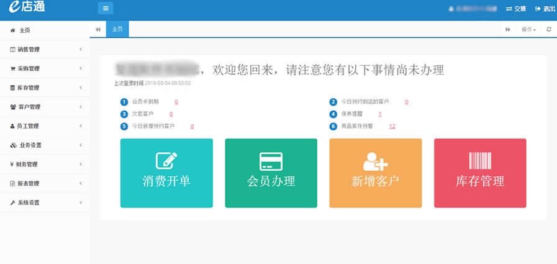Click the database icon for 库存管理

pos(13,88)
